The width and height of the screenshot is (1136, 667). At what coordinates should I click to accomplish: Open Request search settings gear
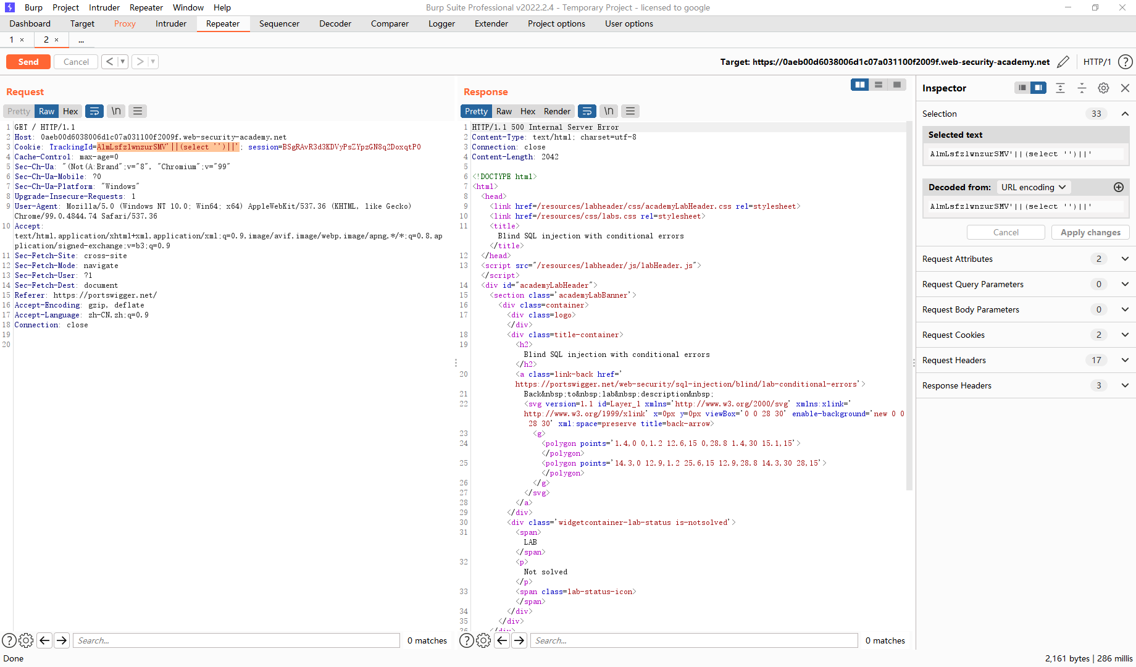[x=26, y=640]
